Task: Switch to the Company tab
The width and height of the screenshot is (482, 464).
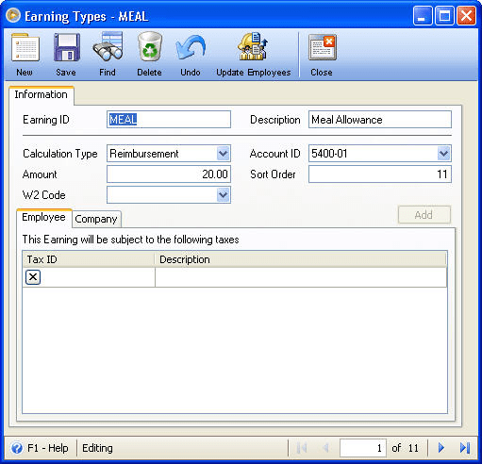Action: [96, 219]
